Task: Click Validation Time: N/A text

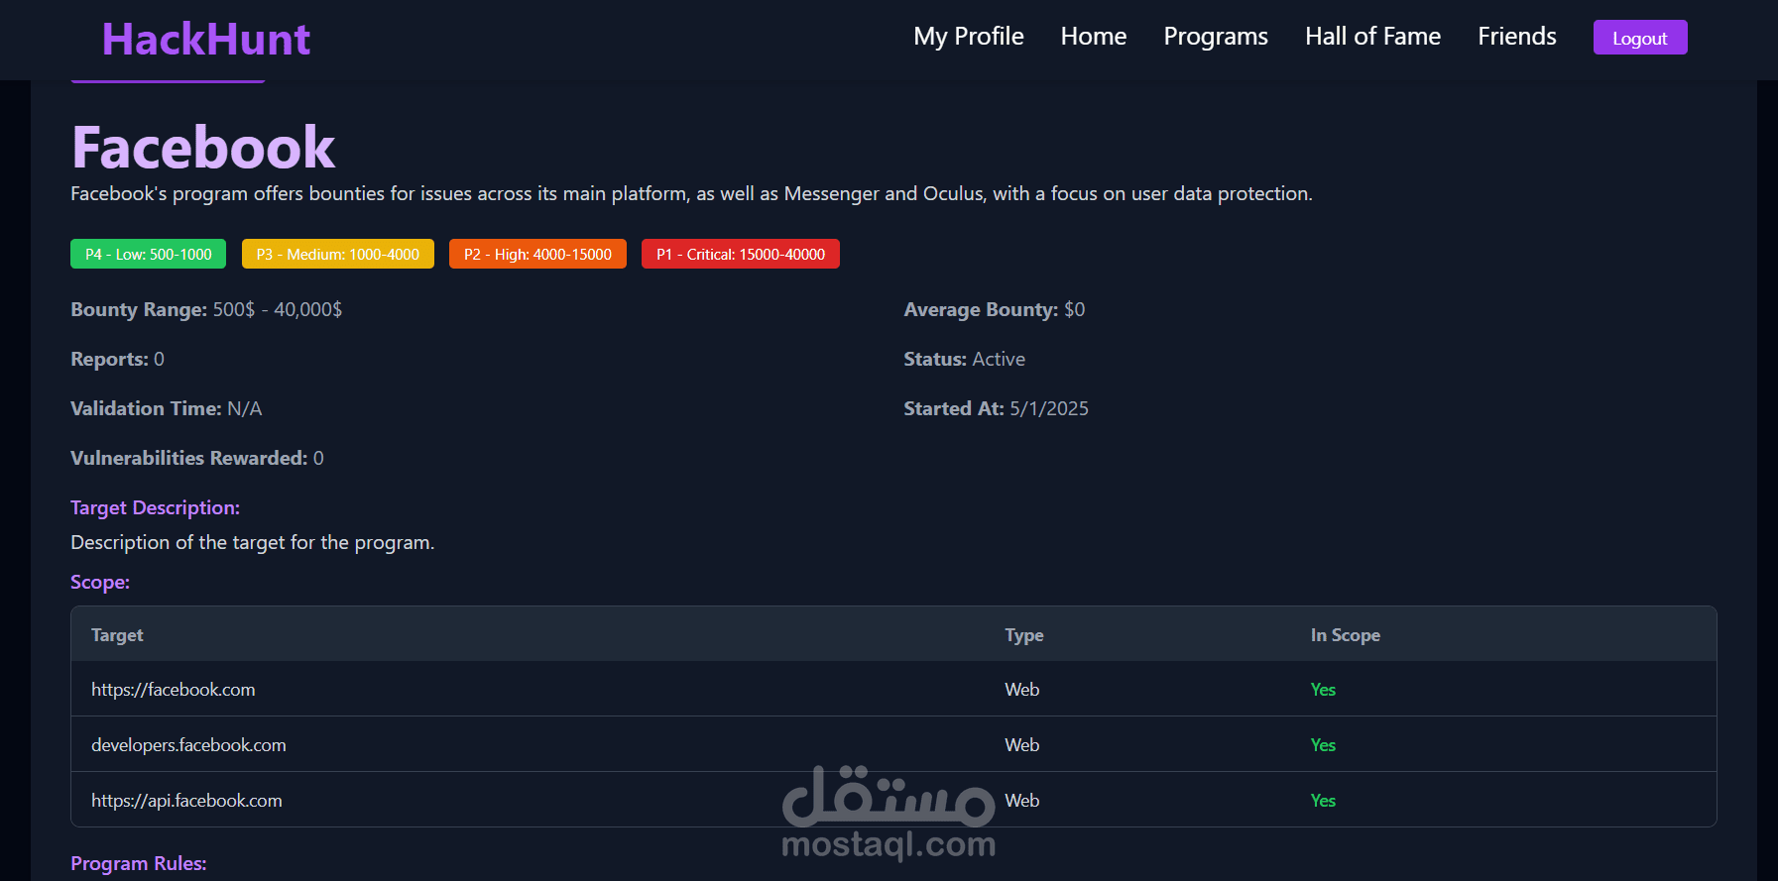Action: click(167, 408)
